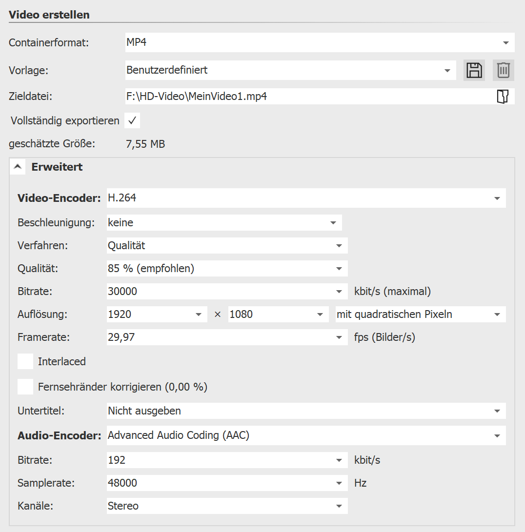
Task: Open the pixel aspect dropdown
Action: coord(497,315)
